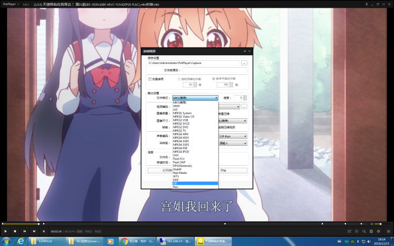
Task: Select MPEG4 MOV format
Action: pos(195,138)
